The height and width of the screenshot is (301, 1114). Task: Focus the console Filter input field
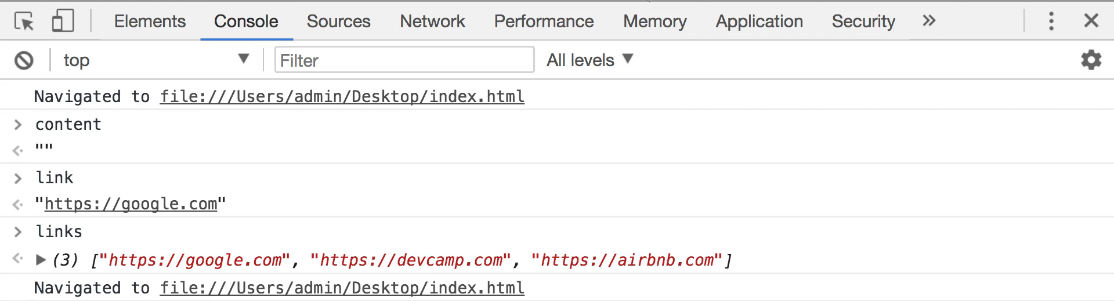[x=404, y=60]
